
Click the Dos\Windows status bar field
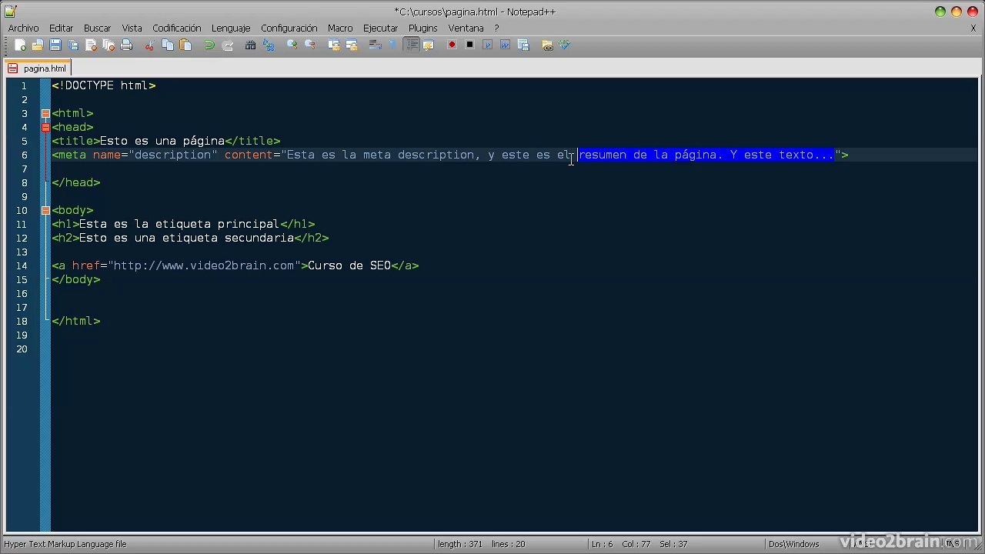(793, 544)
